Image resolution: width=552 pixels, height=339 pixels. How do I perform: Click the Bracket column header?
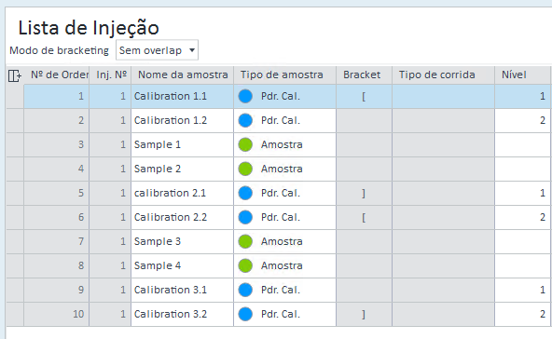pyautogui.click(x=364, y=75)
